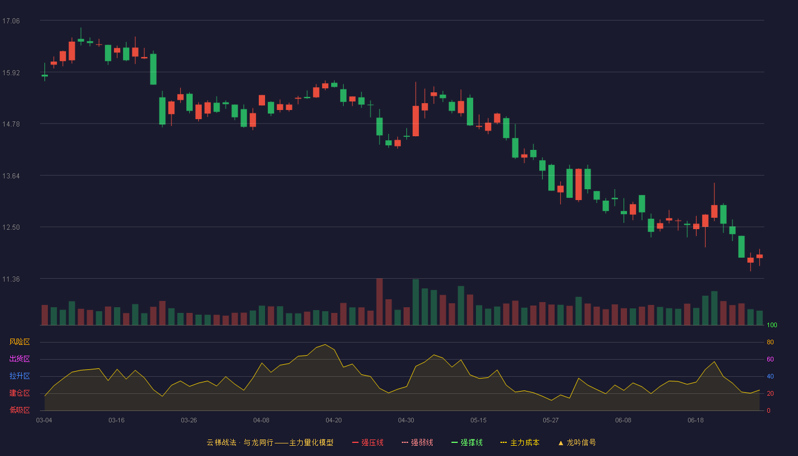Click the tallest green volume bar

416,302
